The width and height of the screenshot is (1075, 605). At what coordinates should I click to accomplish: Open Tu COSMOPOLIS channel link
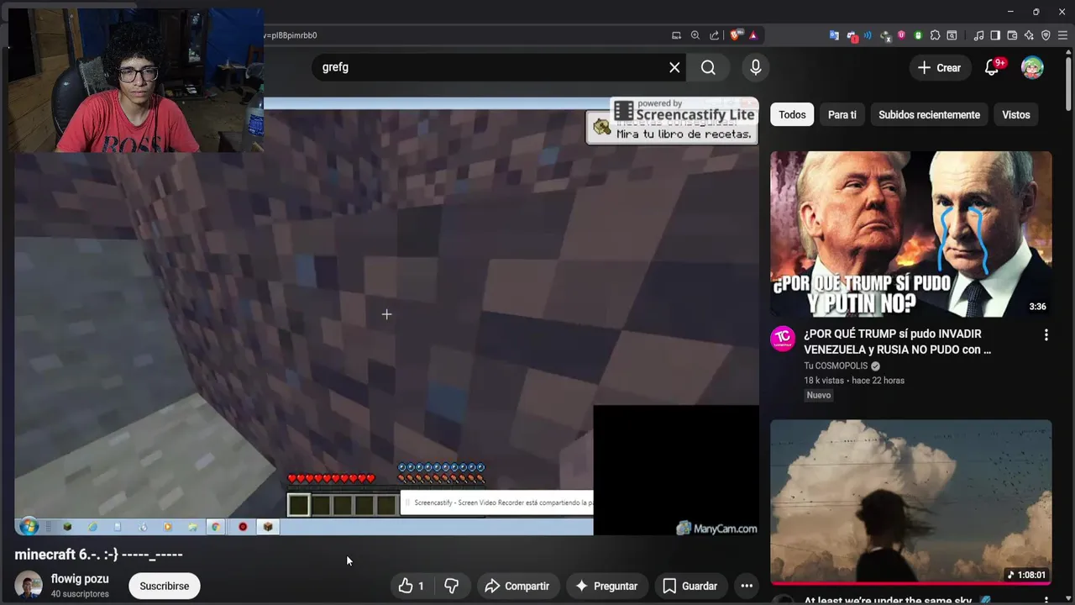[836, 366]
